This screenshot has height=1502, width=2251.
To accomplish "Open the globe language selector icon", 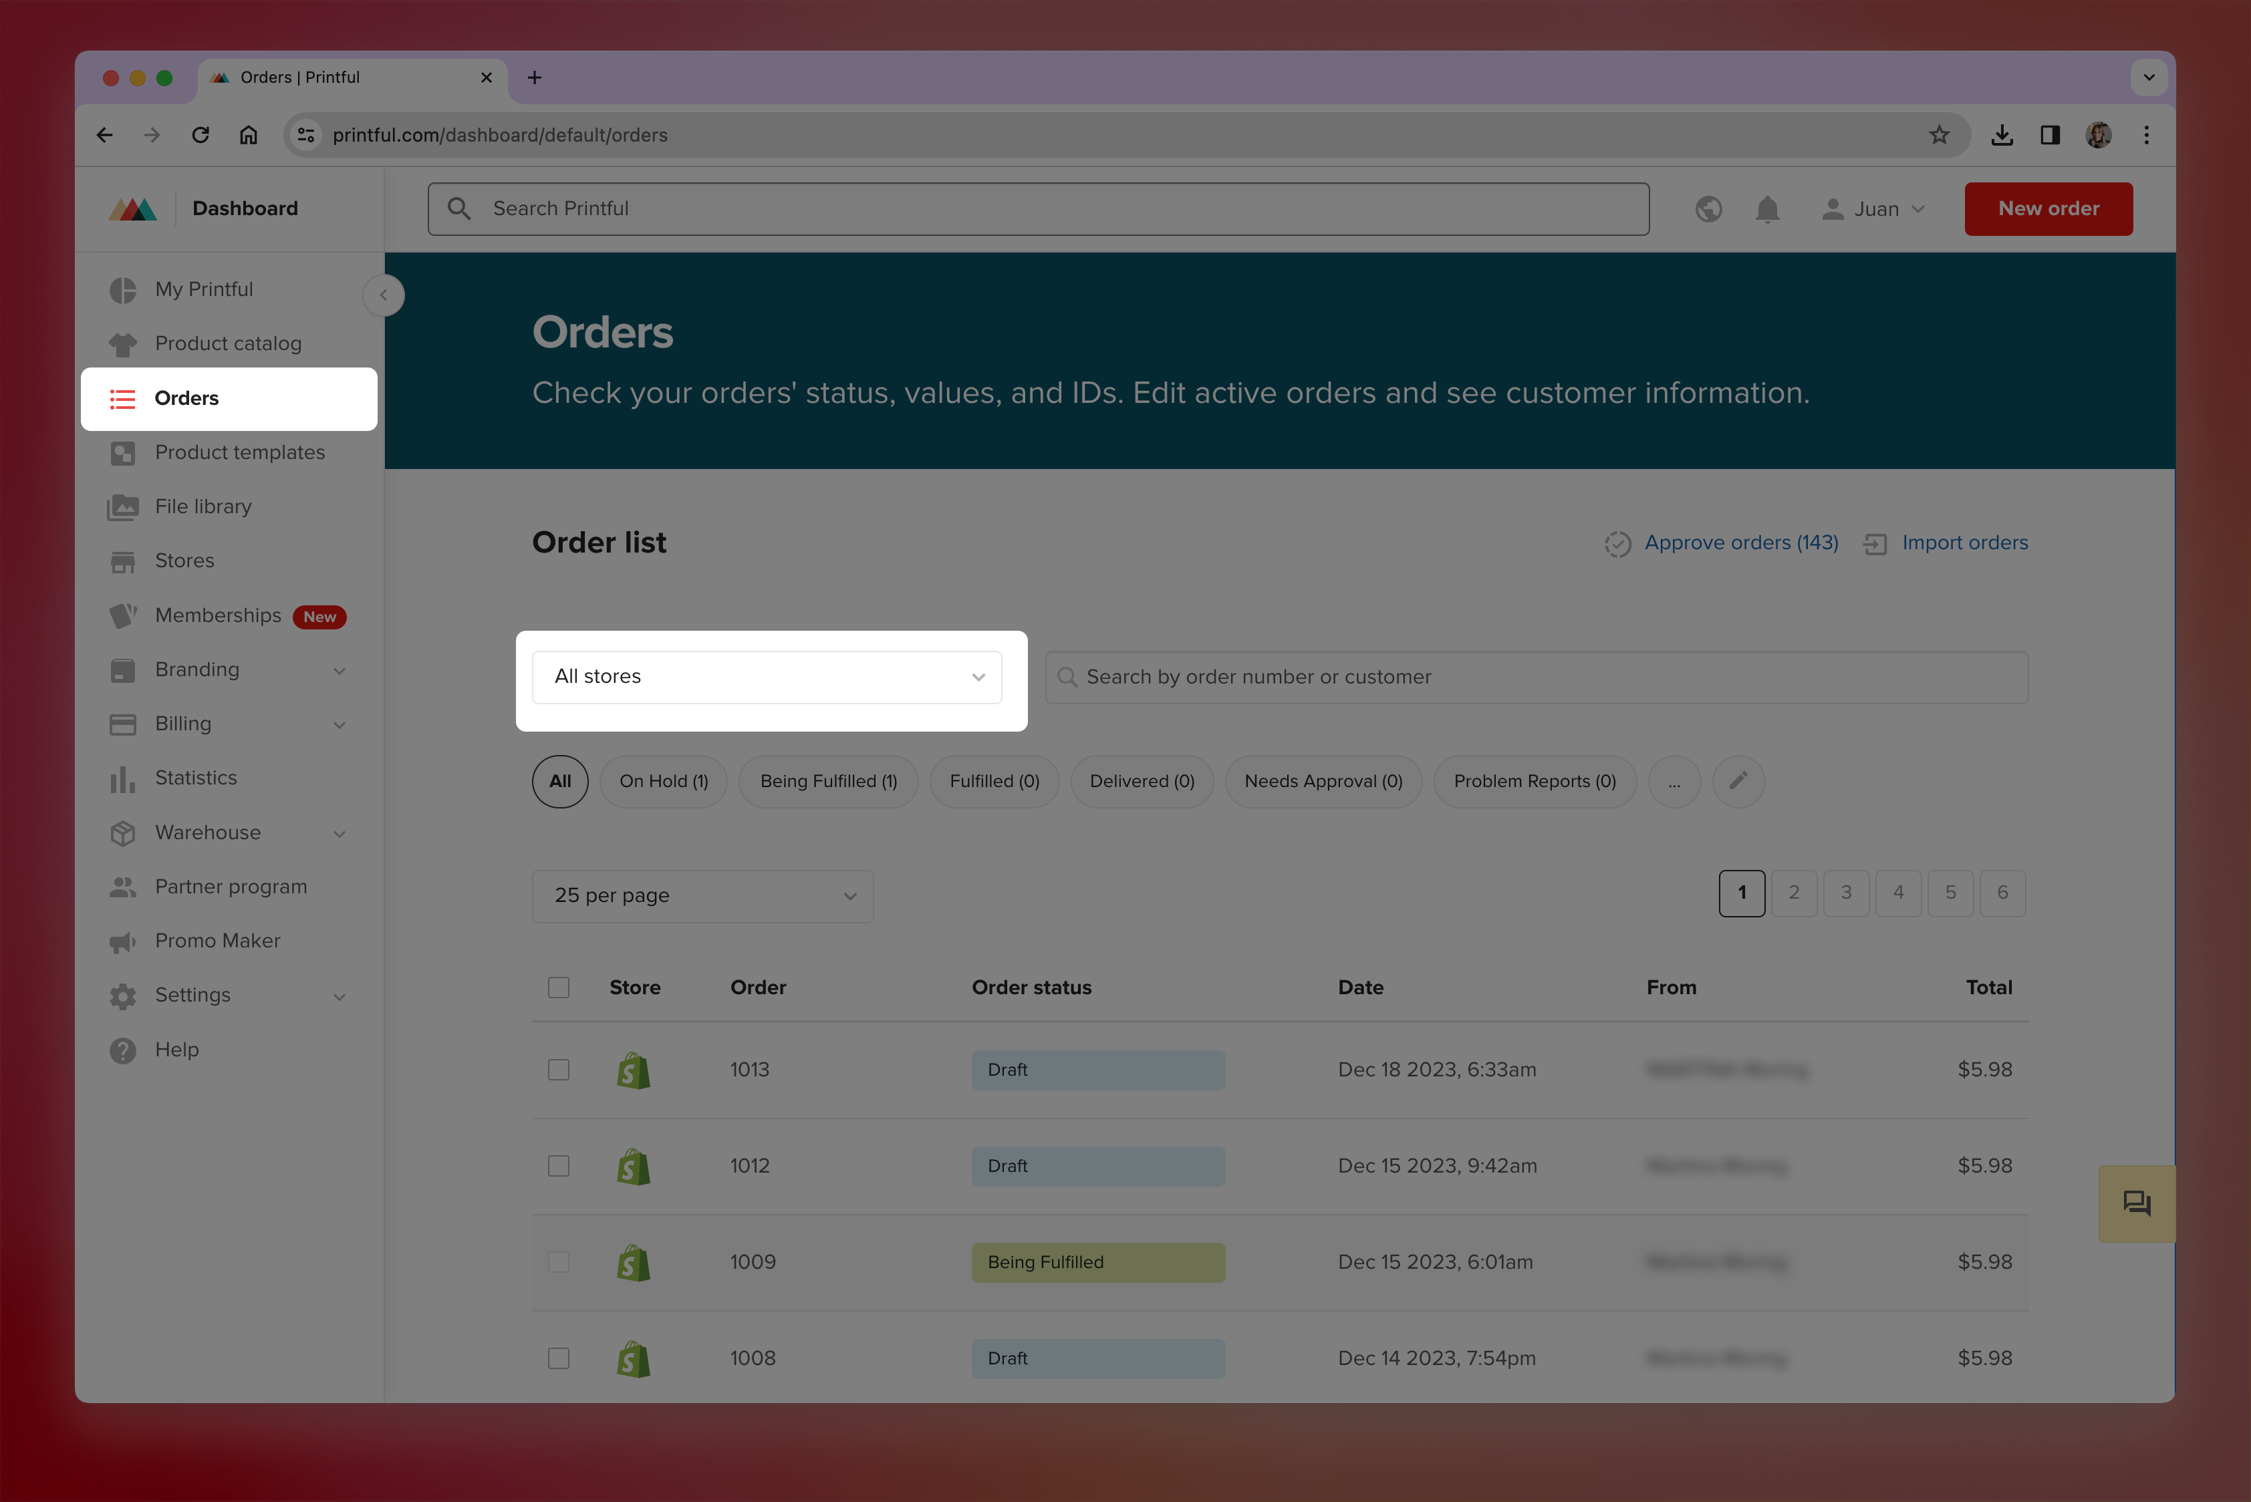I will click(x=1708, y=209).
